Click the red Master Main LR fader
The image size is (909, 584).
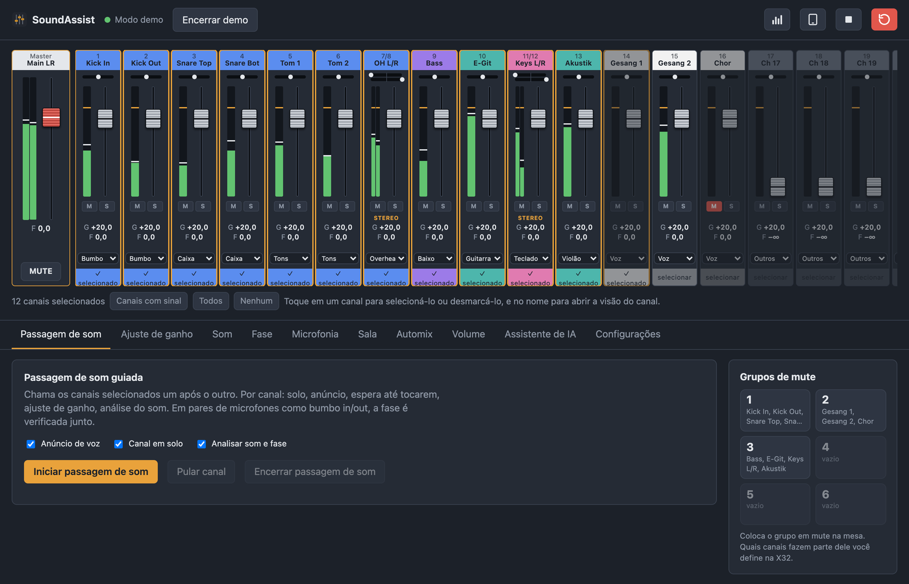click(51, 117)
